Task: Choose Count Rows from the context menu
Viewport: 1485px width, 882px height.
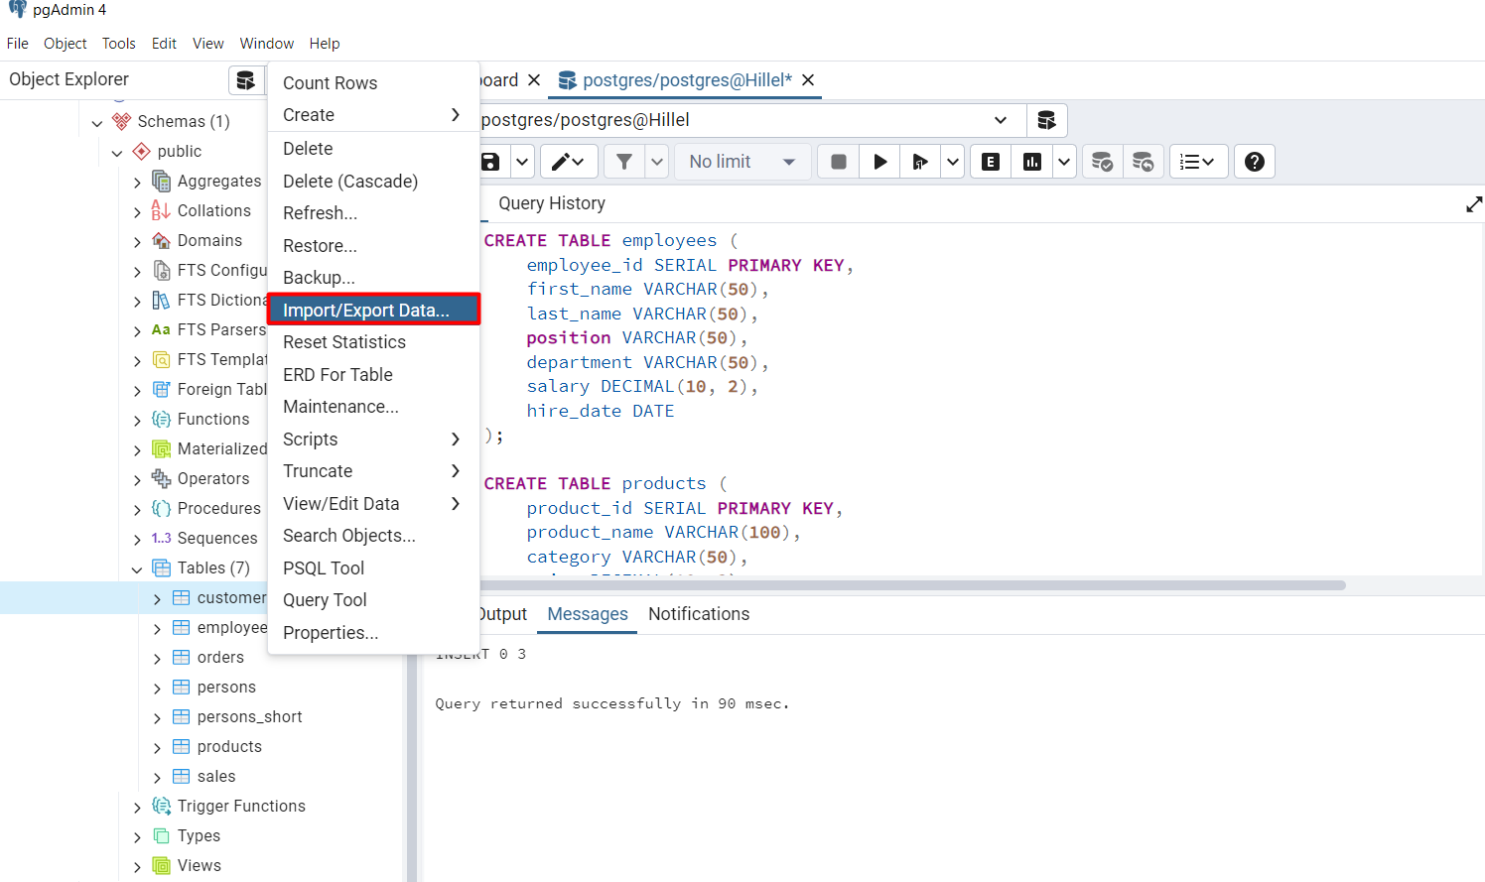Action: coord(329,82)
